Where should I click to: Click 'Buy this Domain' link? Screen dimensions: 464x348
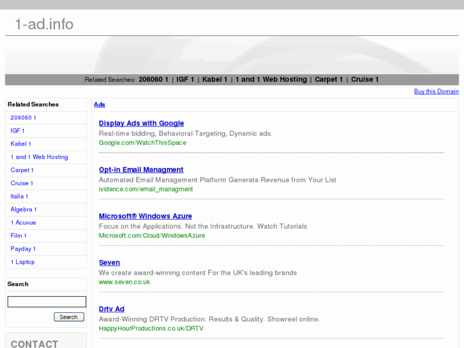coord(436,91)
